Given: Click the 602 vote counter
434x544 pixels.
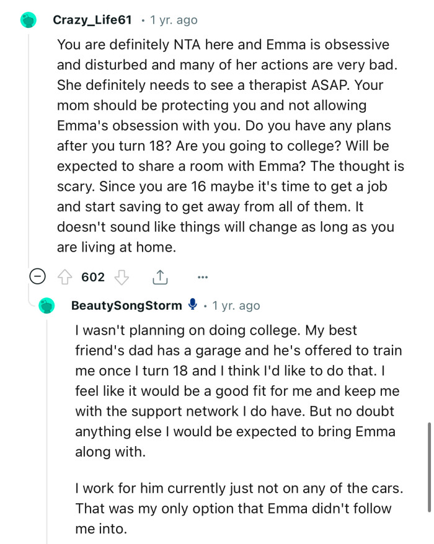Looking at the screenshot, I should 92,277.
